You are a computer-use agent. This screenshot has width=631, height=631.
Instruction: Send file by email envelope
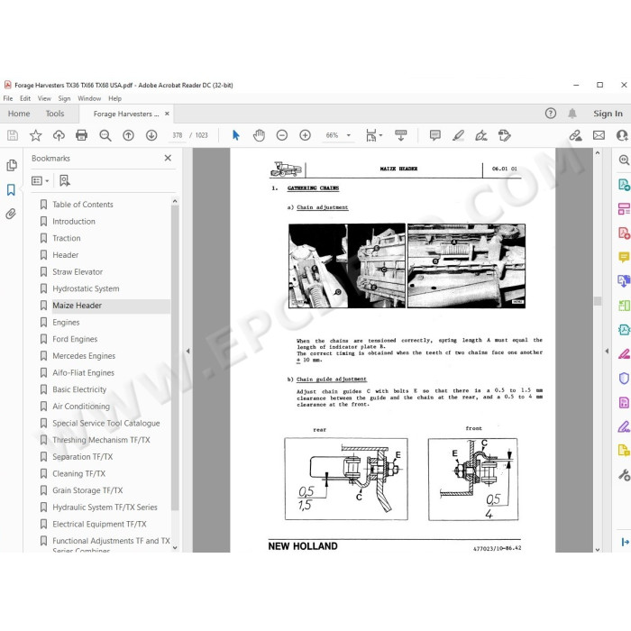point(599,135)
